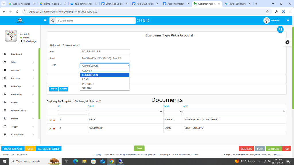294x165 pixels.
Task: Delete the CUSTOMER 1 row
Action: coord(54,129)
